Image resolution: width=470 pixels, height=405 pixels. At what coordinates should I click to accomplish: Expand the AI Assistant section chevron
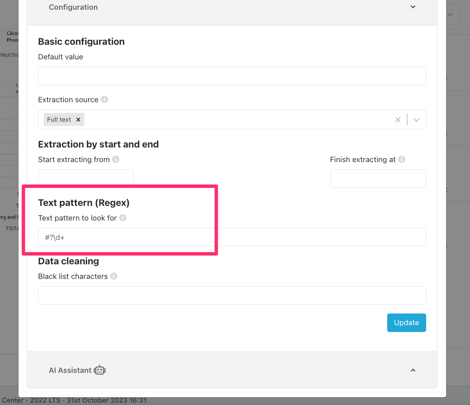click(x=413, y=370)
